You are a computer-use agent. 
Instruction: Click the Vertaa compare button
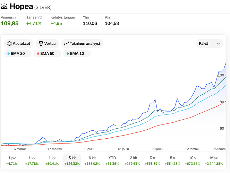click(x=47, y=44)
